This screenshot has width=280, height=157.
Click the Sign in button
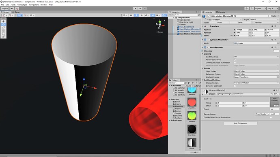(x=5, y=8)
